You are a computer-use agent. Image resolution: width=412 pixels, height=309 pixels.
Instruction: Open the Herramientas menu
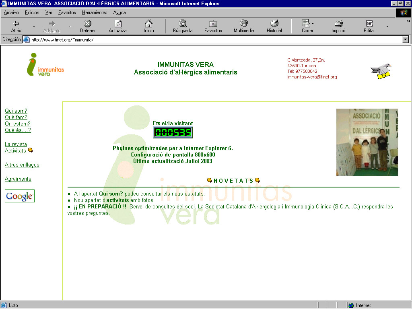(x=95, y=12)
